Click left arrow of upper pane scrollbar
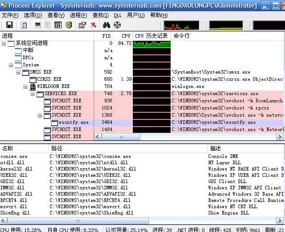This screenshot has width=285, height=232. click(98, 137)
